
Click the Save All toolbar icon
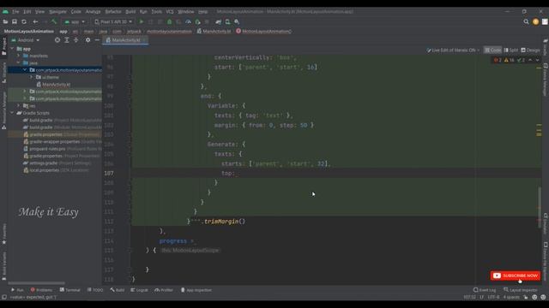click(x=15, y=21)
